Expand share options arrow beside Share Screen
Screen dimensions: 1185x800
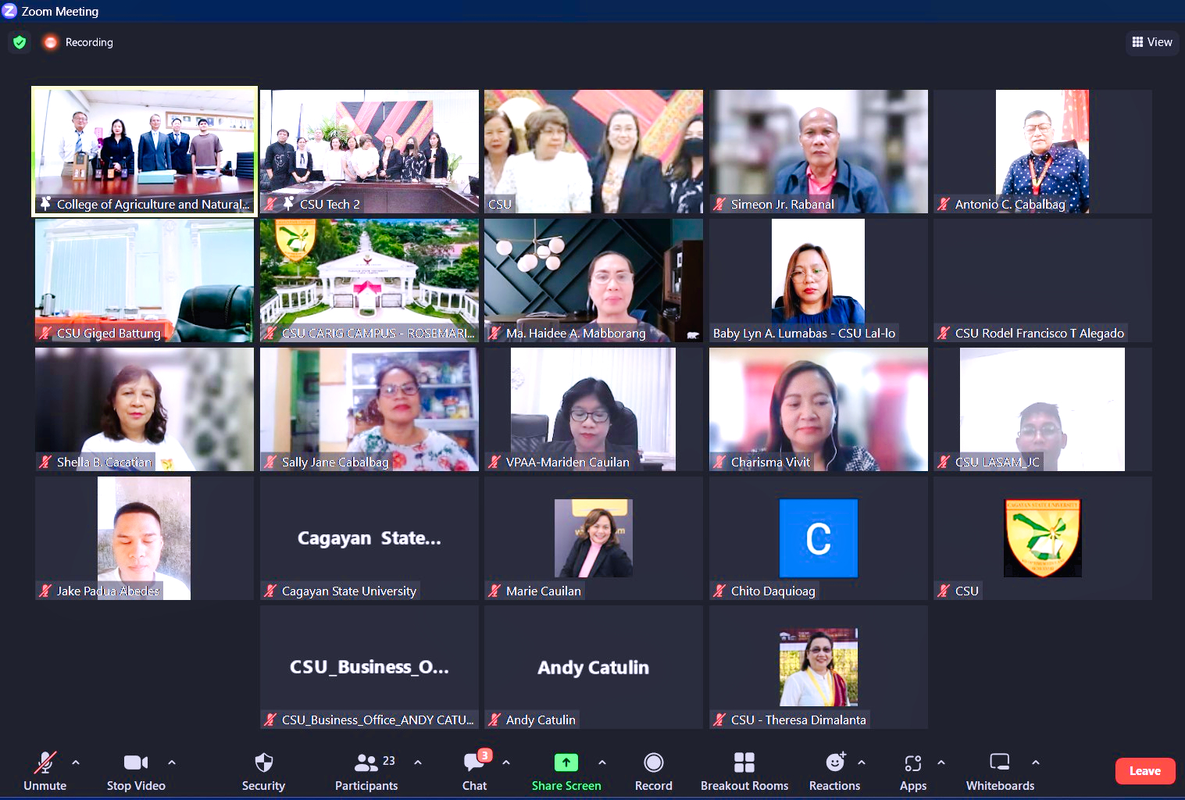[x=602, y=762]
